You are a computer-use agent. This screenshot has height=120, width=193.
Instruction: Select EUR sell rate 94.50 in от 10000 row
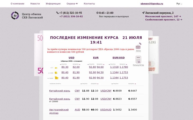(x=100, y=78)
